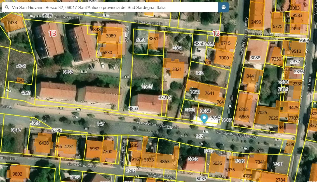
Task: Click parcel number 3848
Action: (95, 29)
